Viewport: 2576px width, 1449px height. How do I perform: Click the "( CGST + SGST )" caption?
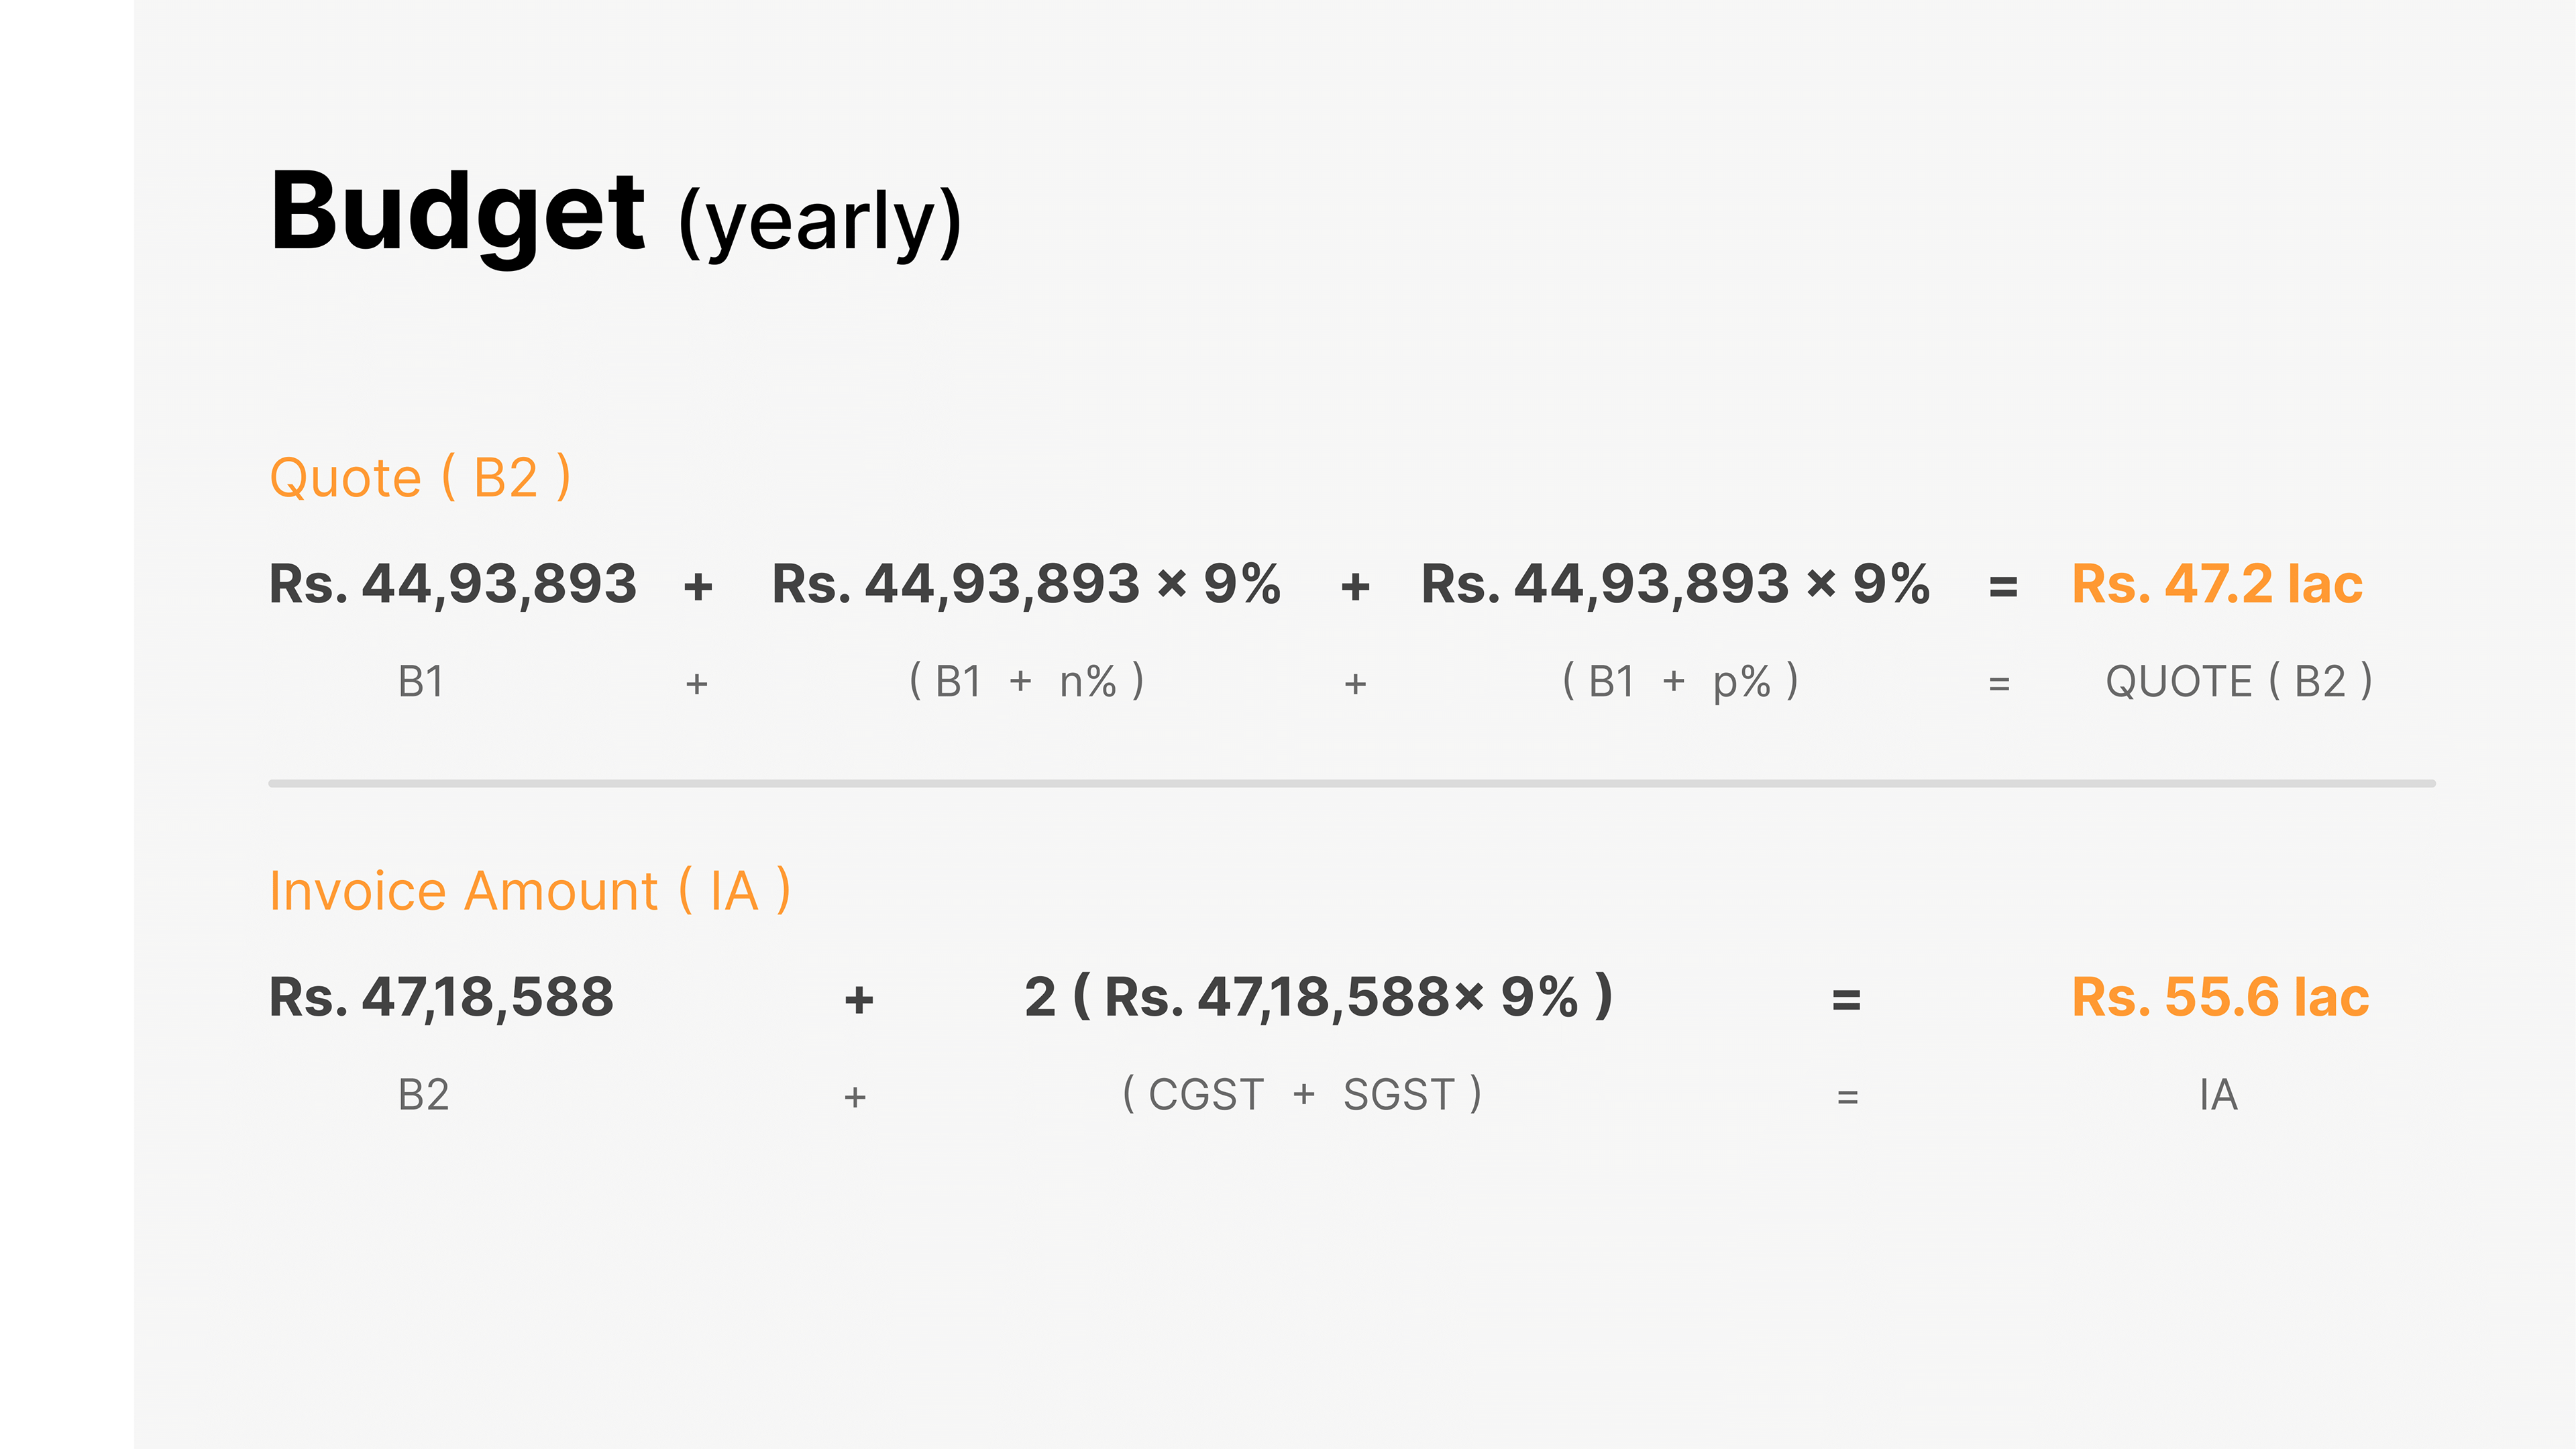tap(1302, 1095)
